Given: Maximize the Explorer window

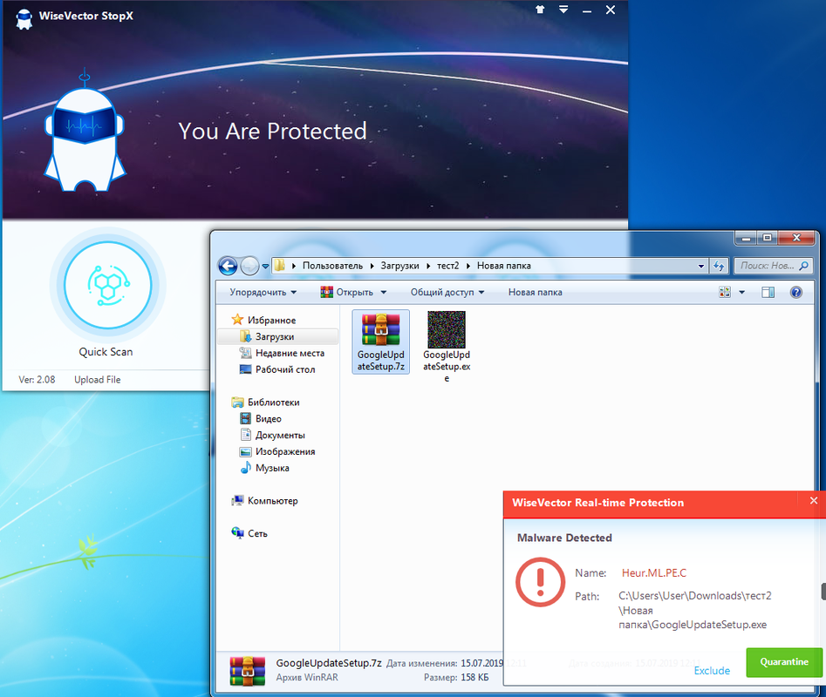Looking at the screenshot, I should (767, 238).
